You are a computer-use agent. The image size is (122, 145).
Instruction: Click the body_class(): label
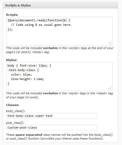tap(15, 111)
